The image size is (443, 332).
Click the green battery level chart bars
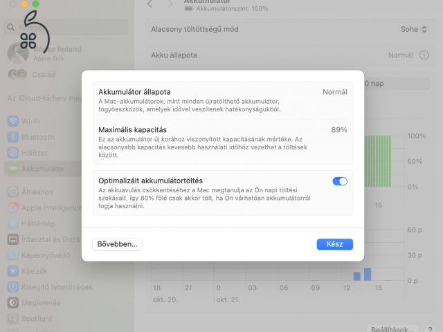click(x=378, y=161)
